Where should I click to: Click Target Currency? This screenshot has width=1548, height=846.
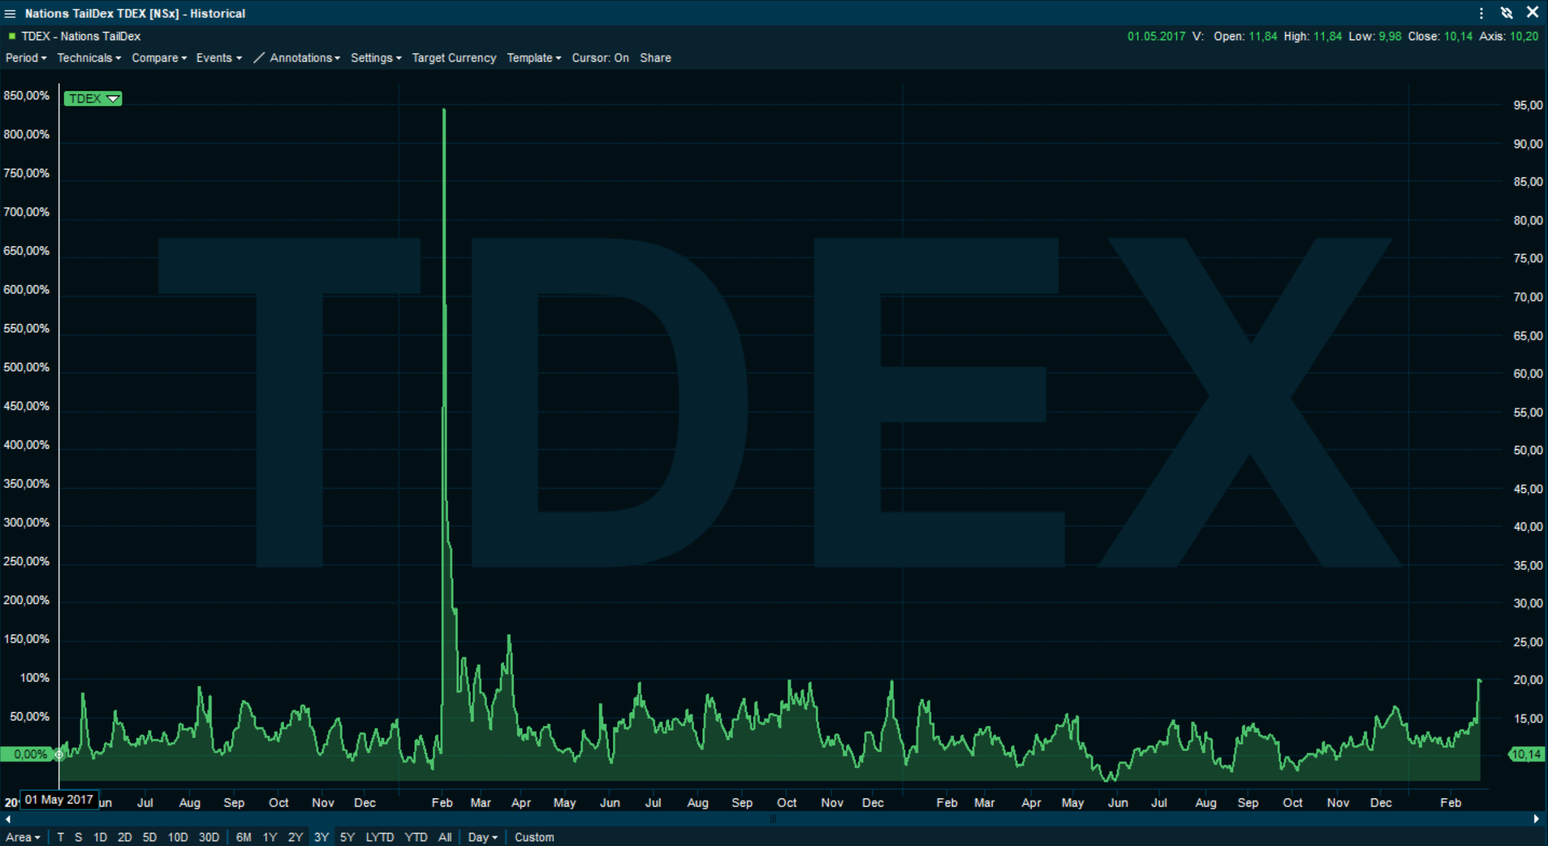coord(454,58)
